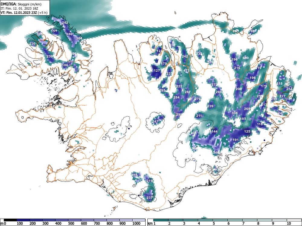Screen dimensions: 302x226
Task: Click the visibility value '279' on the map
Action: [x=198, y=99]
